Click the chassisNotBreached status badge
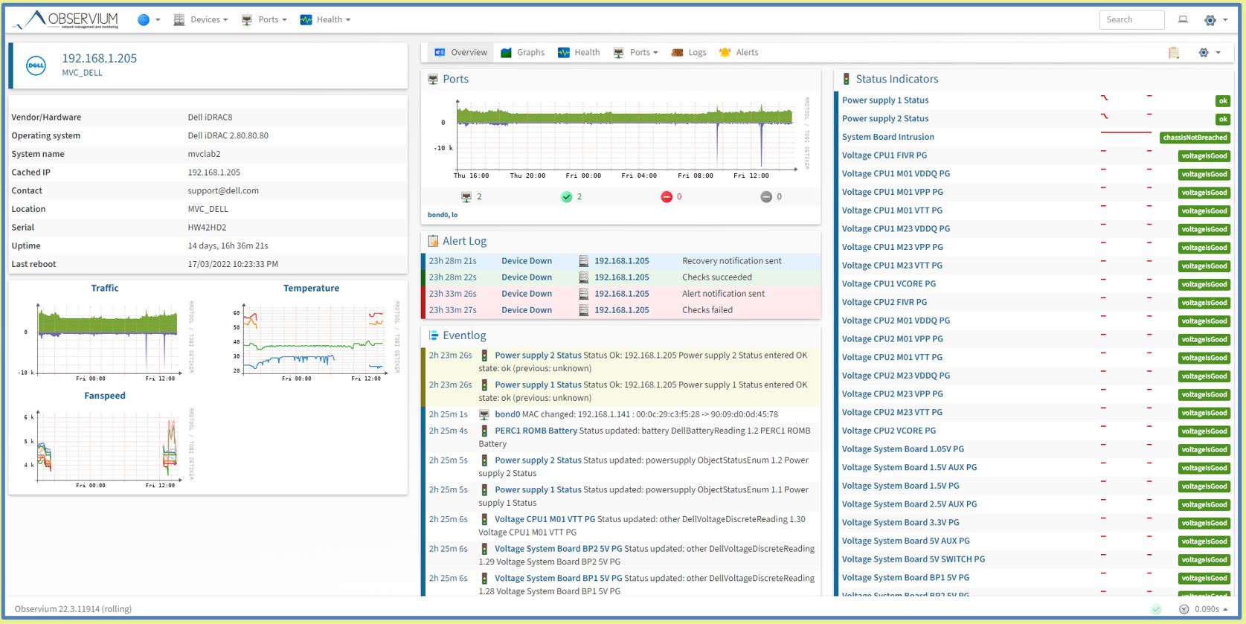The height and width of the screenshot is (624, 1246). [1195, 138]
